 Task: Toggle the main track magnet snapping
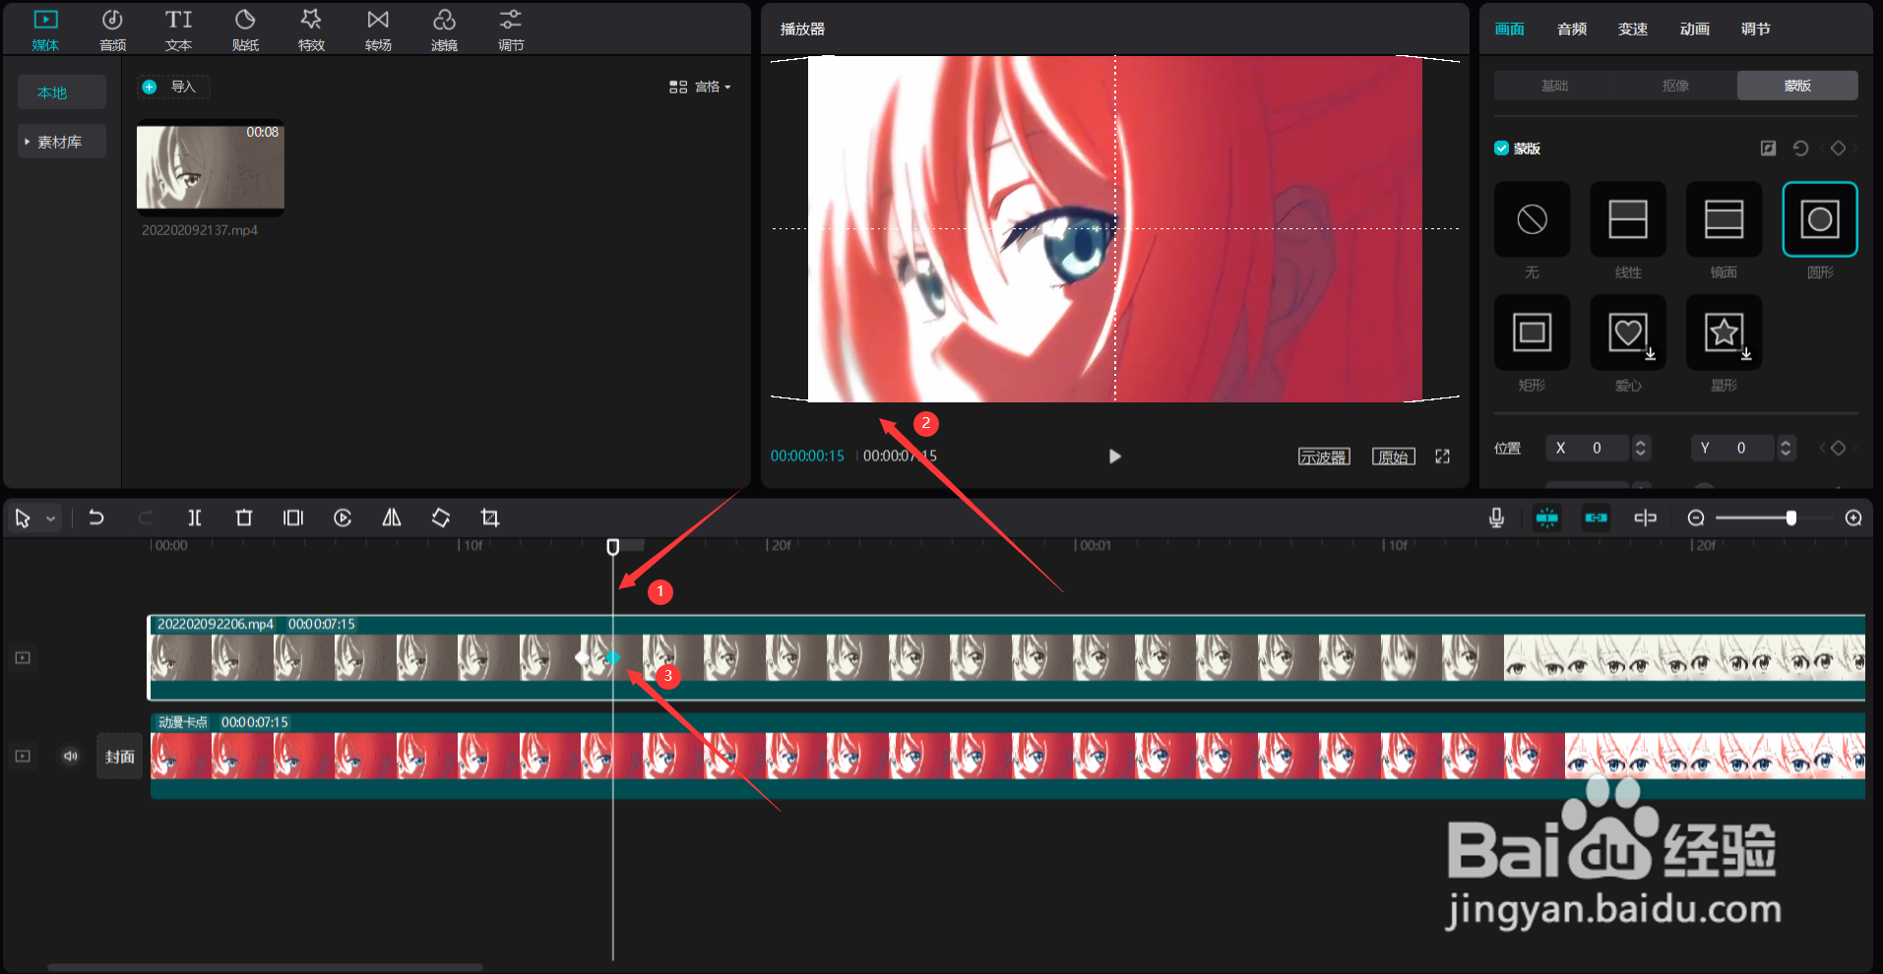click(1547, 517)
